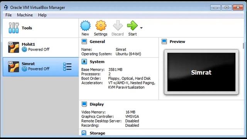Screen dimensions: 247x139
Task: Click Recording Disabled value
Action: 132,125
